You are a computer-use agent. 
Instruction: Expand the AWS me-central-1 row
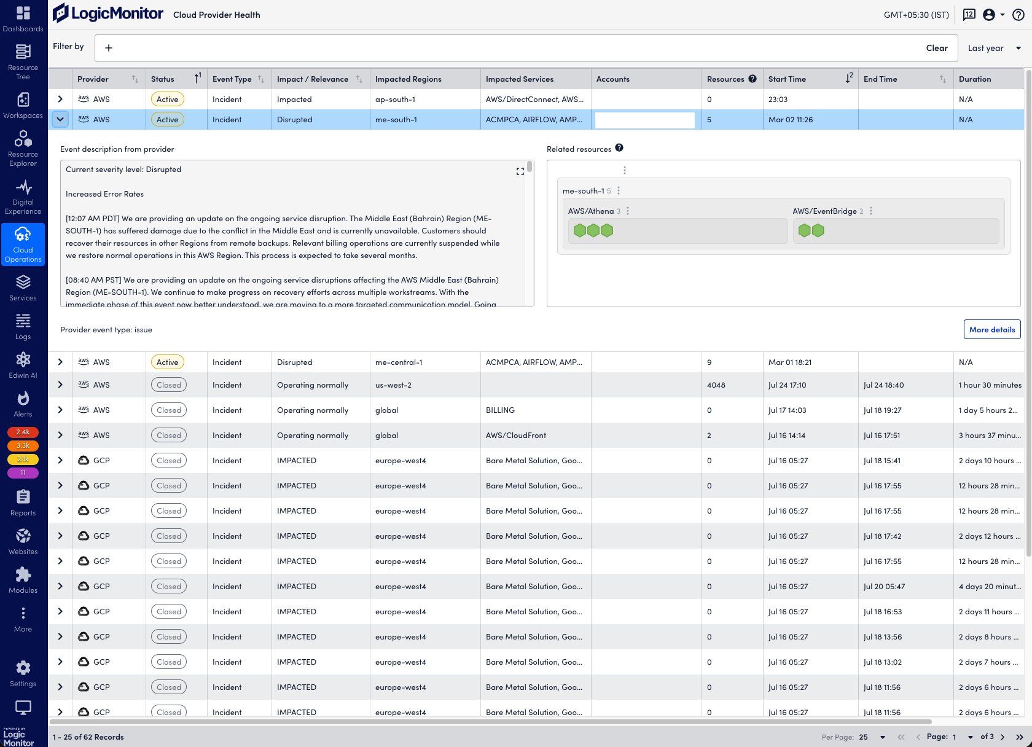pos(60,362)
